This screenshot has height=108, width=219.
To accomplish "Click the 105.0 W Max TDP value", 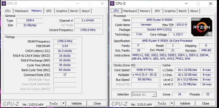I will [182, 25].
